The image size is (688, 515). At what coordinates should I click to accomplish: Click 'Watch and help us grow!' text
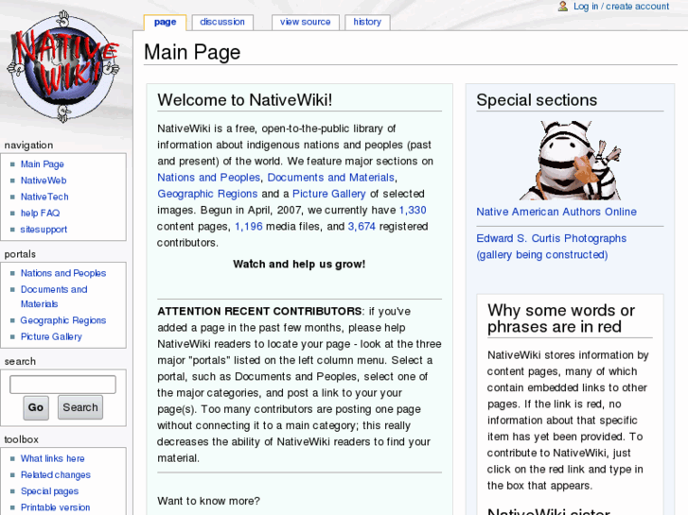(x=299, y=264)
